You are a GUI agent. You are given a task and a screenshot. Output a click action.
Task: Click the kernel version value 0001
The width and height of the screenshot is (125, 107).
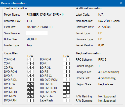(x=101, y=45)
